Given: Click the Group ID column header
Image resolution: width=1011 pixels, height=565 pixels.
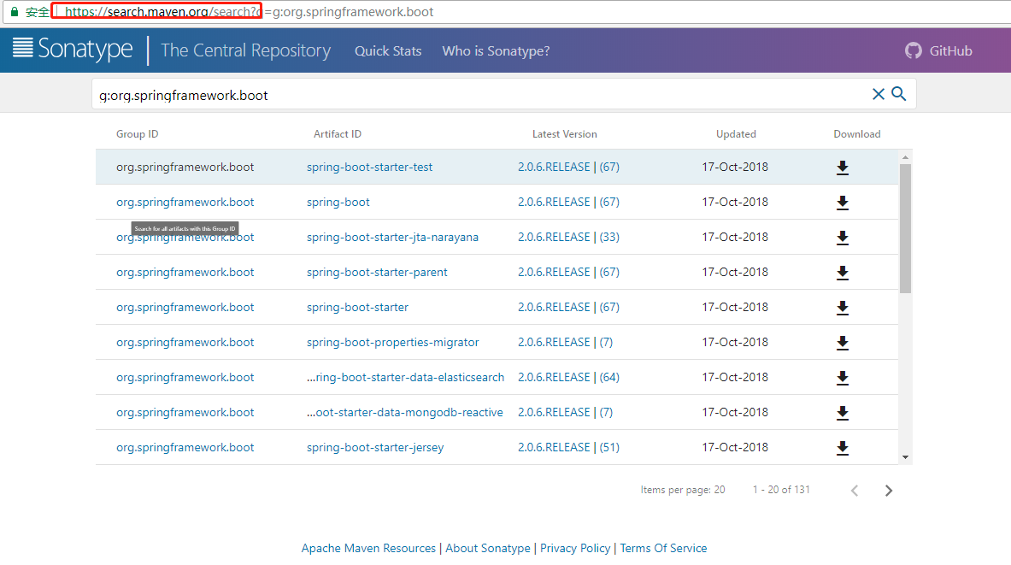Looking at the screenshot, I should click(x=137, y=134).
